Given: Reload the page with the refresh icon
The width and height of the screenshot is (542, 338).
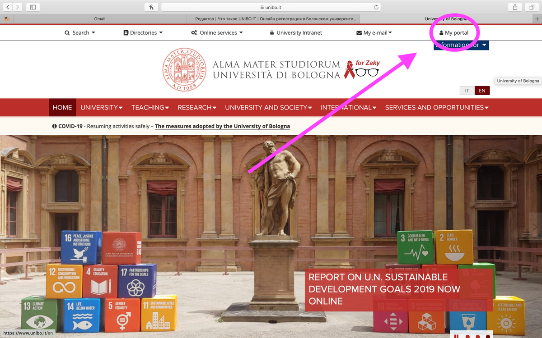Looking at the screenshot, I should [376, 7].
